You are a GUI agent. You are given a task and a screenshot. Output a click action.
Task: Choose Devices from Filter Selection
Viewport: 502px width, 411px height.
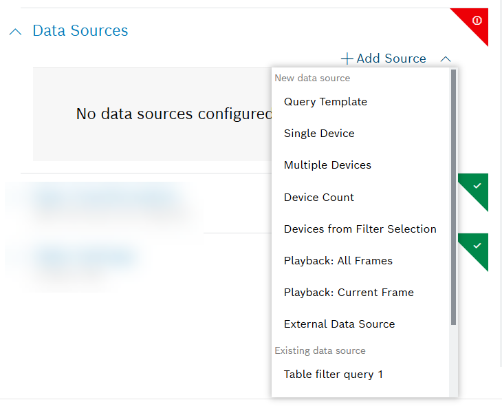360,229
